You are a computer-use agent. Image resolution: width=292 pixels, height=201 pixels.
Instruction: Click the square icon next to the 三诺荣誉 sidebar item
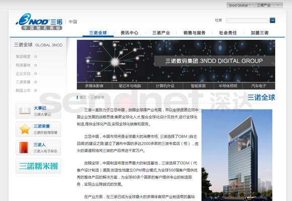[x=36, y=82]
